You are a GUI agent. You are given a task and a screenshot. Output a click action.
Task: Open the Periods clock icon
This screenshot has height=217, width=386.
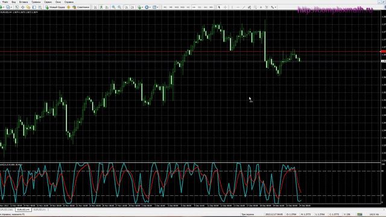(x=147, y=7)
